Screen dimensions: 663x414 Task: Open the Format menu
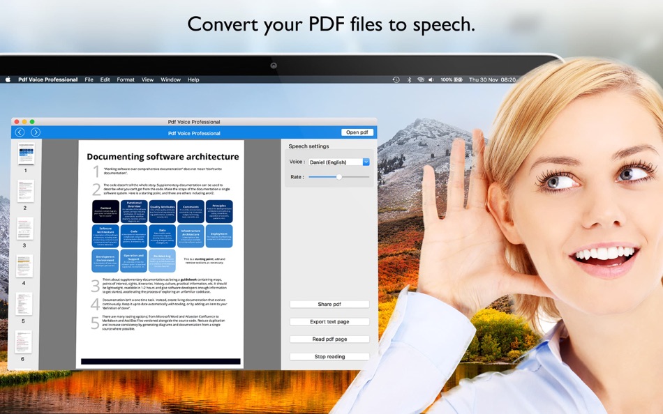(126, 79)
